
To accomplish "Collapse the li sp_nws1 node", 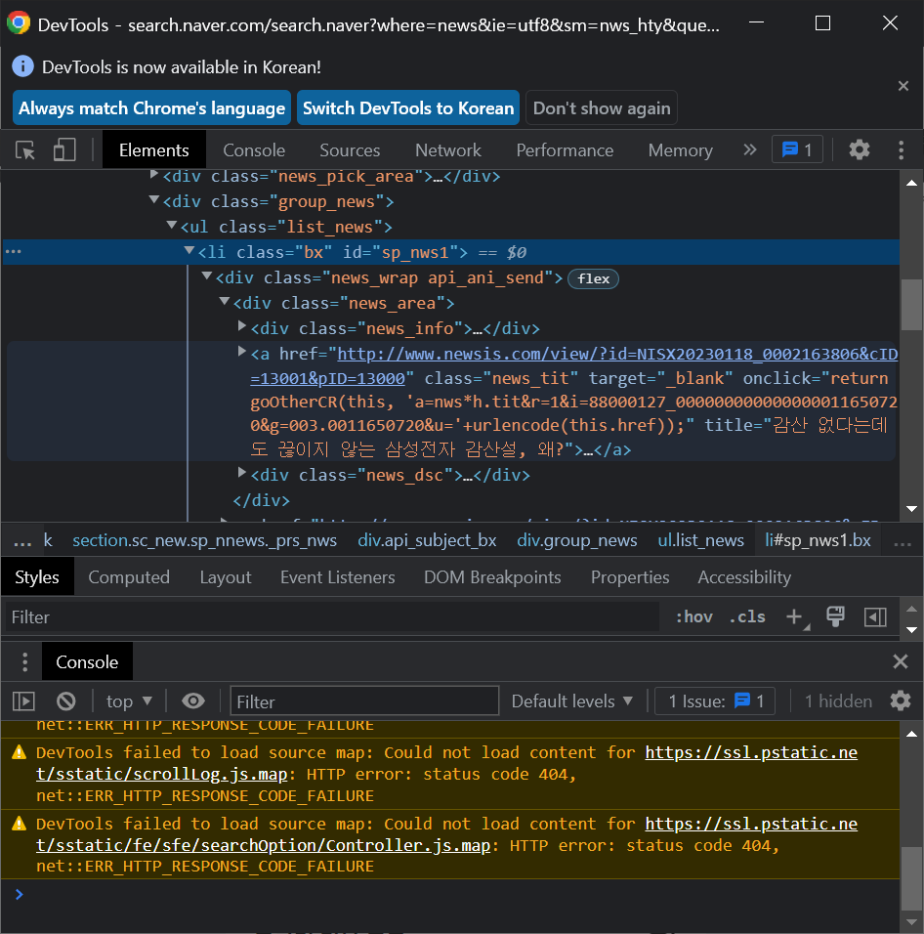I will [x=189, y=251].
